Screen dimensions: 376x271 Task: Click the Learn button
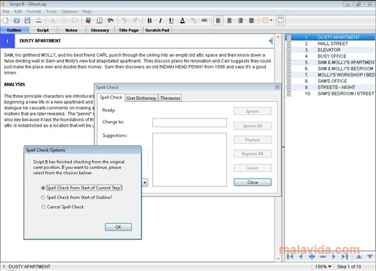[252, 168]
